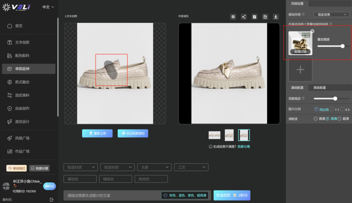Switch to the 高级配置 tab
The height and width of the screenshot is (203, 352).
[x=319, y=88]
